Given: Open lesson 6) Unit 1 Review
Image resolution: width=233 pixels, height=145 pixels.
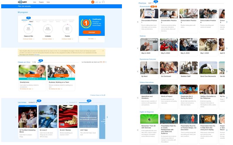Looking at the screenshot, I should pos(68,122).
